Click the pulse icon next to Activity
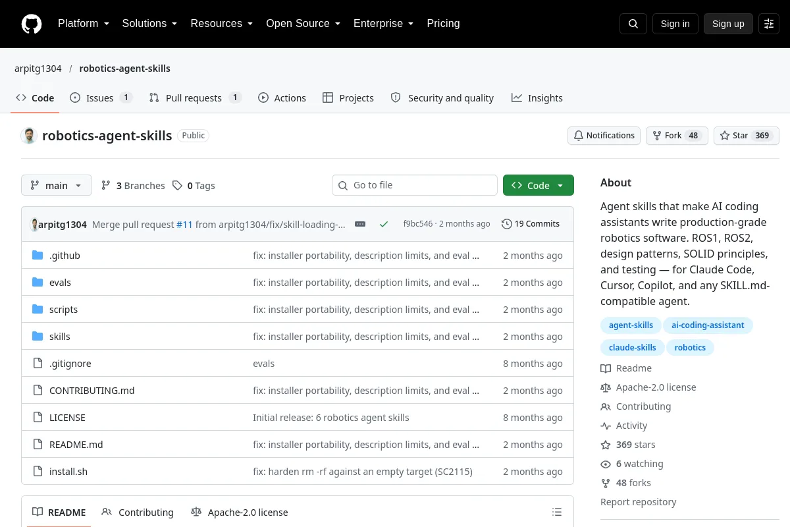 coord(606,426)
